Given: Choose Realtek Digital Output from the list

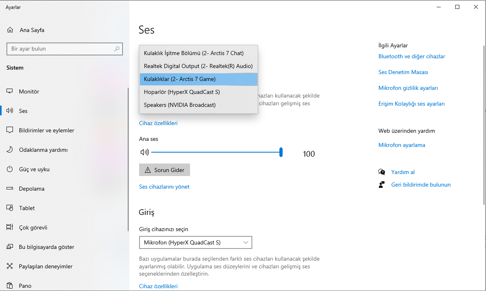Looking at the screenshot, I should pyautogui.click(x=198, y=66).
